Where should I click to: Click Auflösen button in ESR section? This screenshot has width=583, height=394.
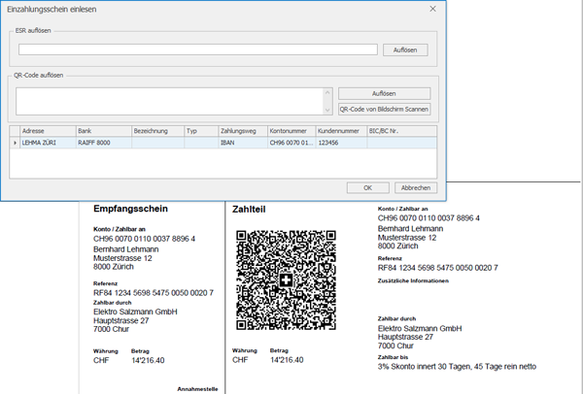(x=405, y=49)
